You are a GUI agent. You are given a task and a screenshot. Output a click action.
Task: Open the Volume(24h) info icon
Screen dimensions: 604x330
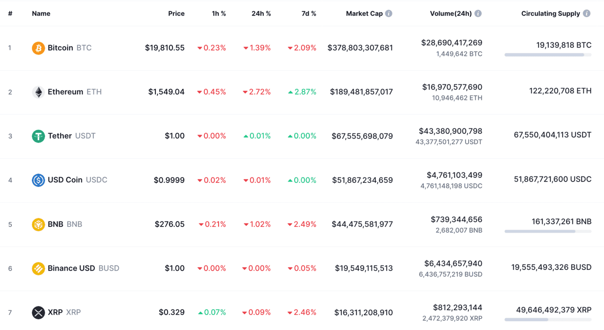click(478, 14)
